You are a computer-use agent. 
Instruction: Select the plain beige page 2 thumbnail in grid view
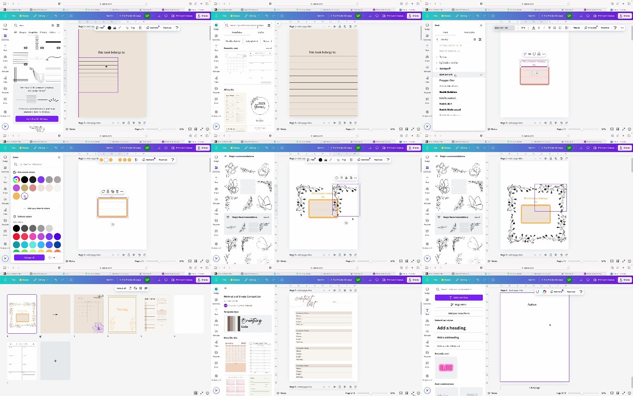(55, 314)
